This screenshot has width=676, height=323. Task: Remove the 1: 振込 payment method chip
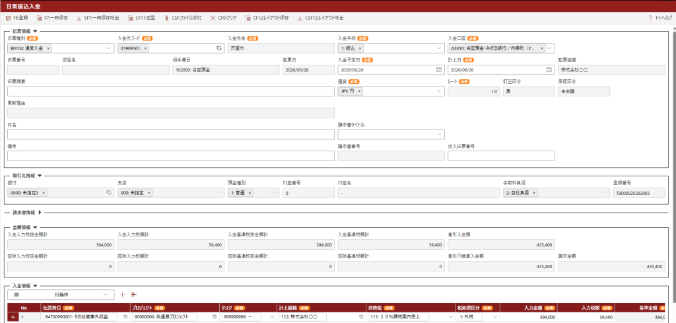[x=360, y=48]
